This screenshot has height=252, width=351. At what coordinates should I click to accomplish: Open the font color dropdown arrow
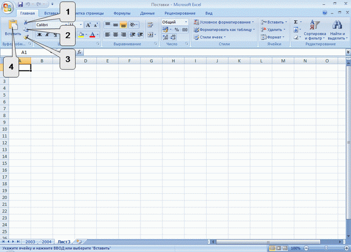pyautogui.click(x=97, y=34)
